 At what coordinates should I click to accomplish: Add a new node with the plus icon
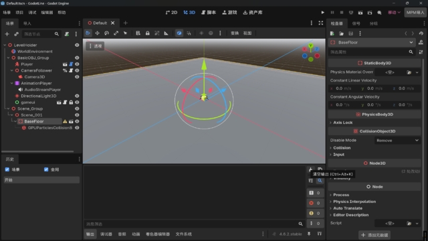7,34
